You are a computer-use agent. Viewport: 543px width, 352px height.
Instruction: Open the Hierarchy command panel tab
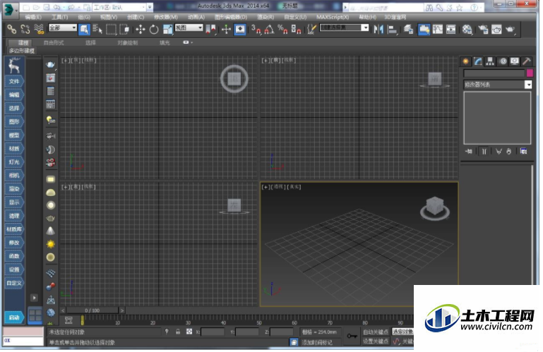point(490,61)
